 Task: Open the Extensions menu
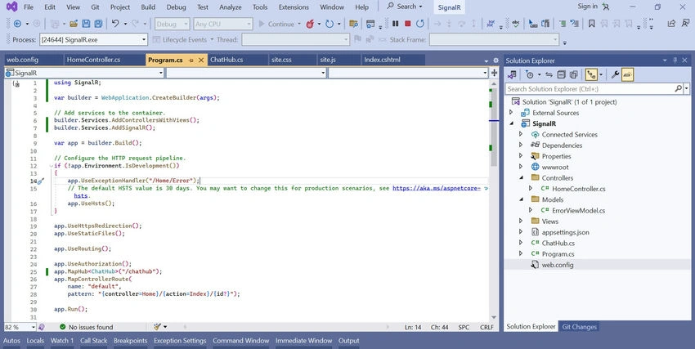(x=294, y=7)
